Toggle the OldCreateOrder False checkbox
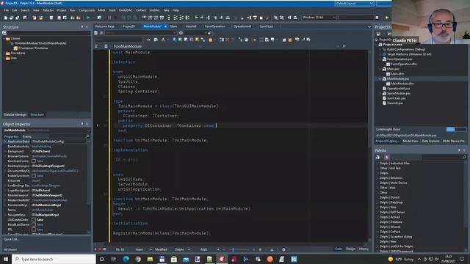Viewport: 470px width, 264px height. click(34, 220)
